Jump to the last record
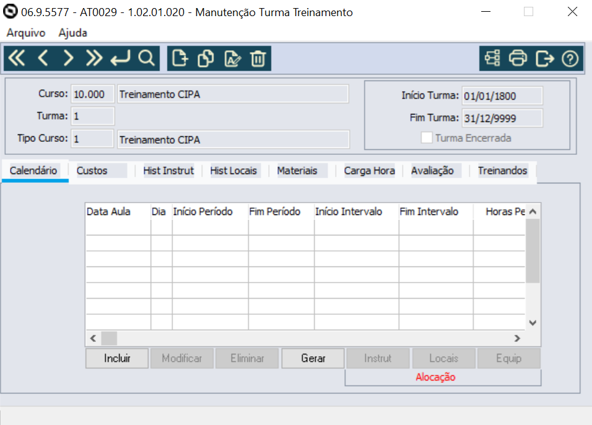This screenshot has width=592, height=425. [x=94, y=58]
